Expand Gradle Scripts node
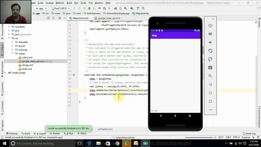This screenshot has width=261, height=147. point(5,73)
